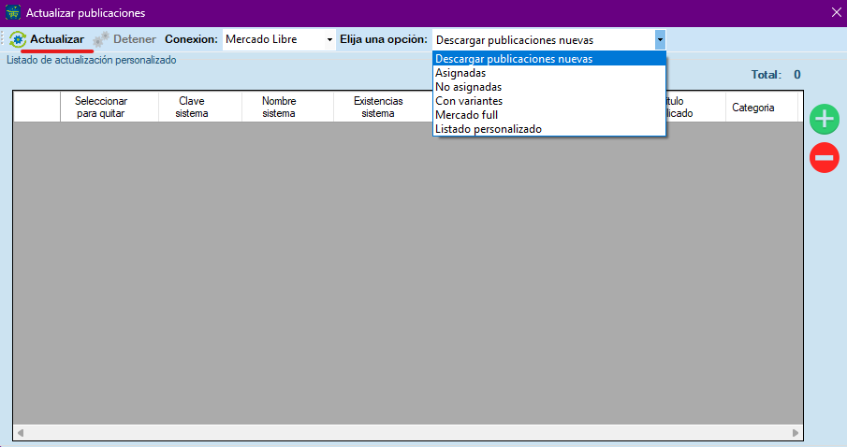Collapse the Elija una opción dropdown arrow
The width and height of the screenshot is (847, 447).
(660, 40)
